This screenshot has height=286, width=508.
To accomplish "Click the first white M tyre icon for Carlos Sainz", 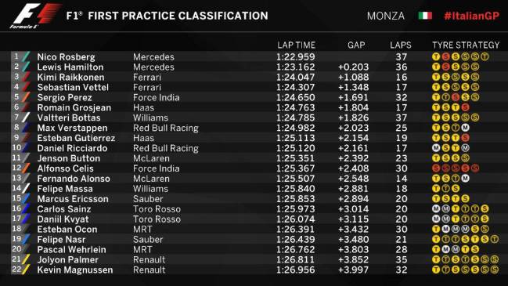I will click(x=436, y=209).
